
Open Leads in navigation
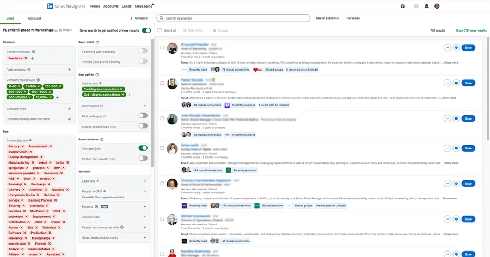(x=126, y=6)
